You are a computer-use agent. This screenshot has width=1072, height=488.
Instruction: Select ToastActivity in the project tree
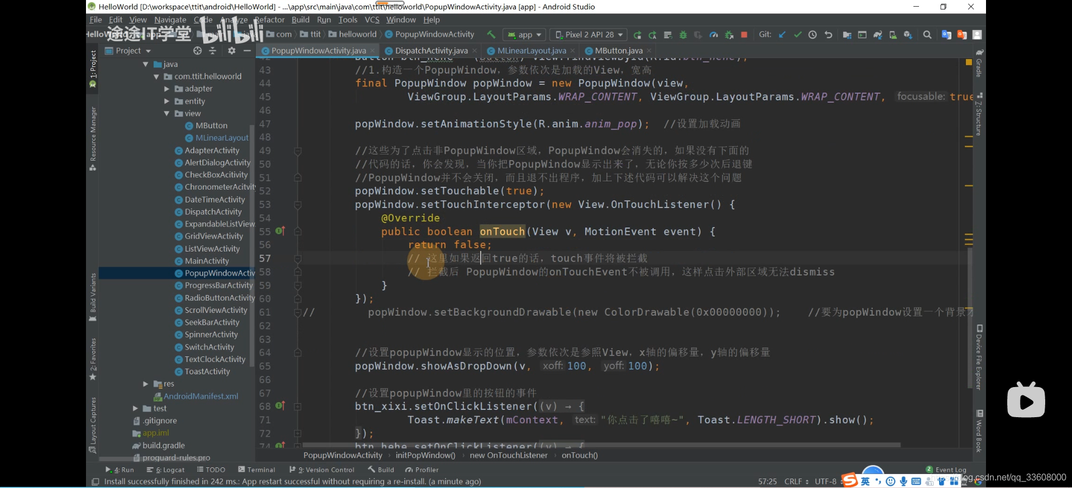207,371
